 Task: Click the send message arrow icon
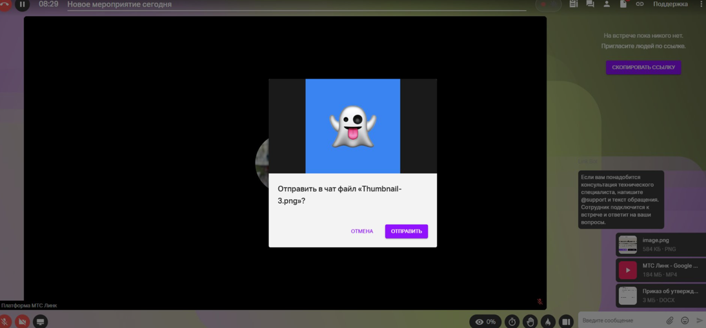(700, 320)
